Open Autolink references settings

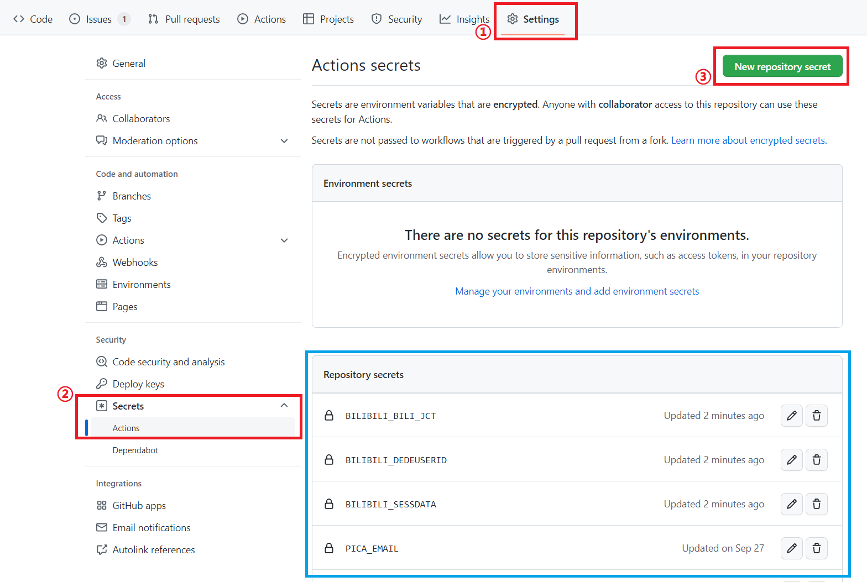[x=192, y=550]
